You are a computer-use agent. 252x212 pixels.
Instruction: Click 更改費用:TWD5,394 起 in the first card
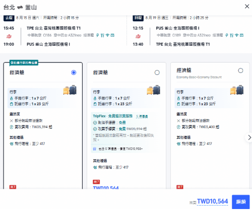pos(33,127)
